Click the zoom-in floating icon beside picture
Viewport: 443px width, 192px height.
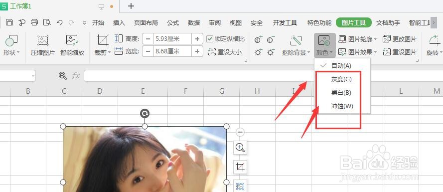(x=240, y=148)
